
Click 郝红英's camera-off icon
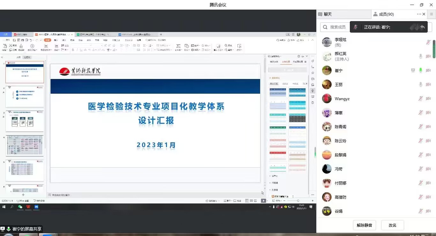[x=428, y=56]
